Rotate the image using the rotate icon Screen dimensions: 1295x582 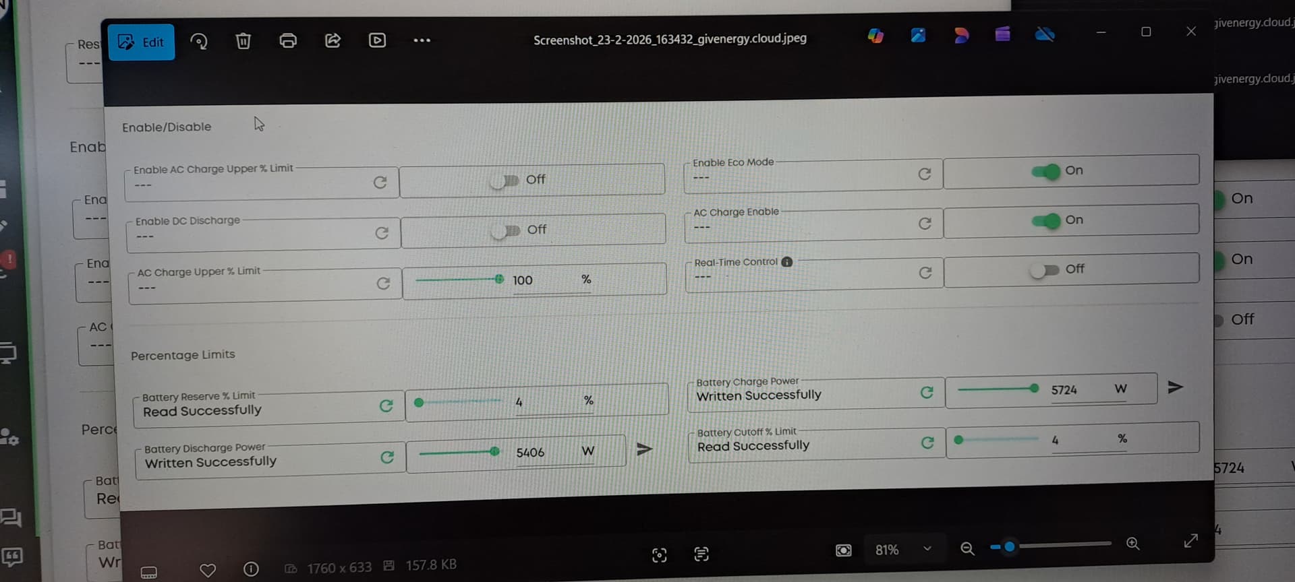click(199, 42)
